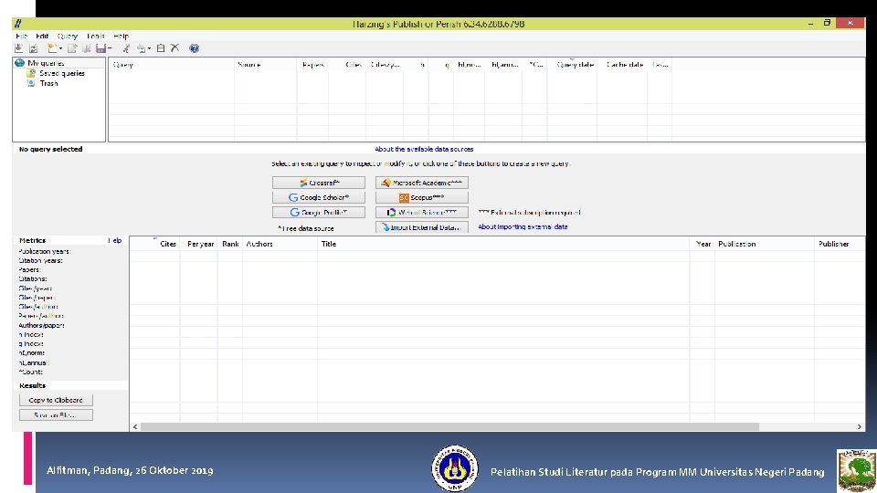Click the Publish or Perish title bar icon

click(x=18, y=24)
